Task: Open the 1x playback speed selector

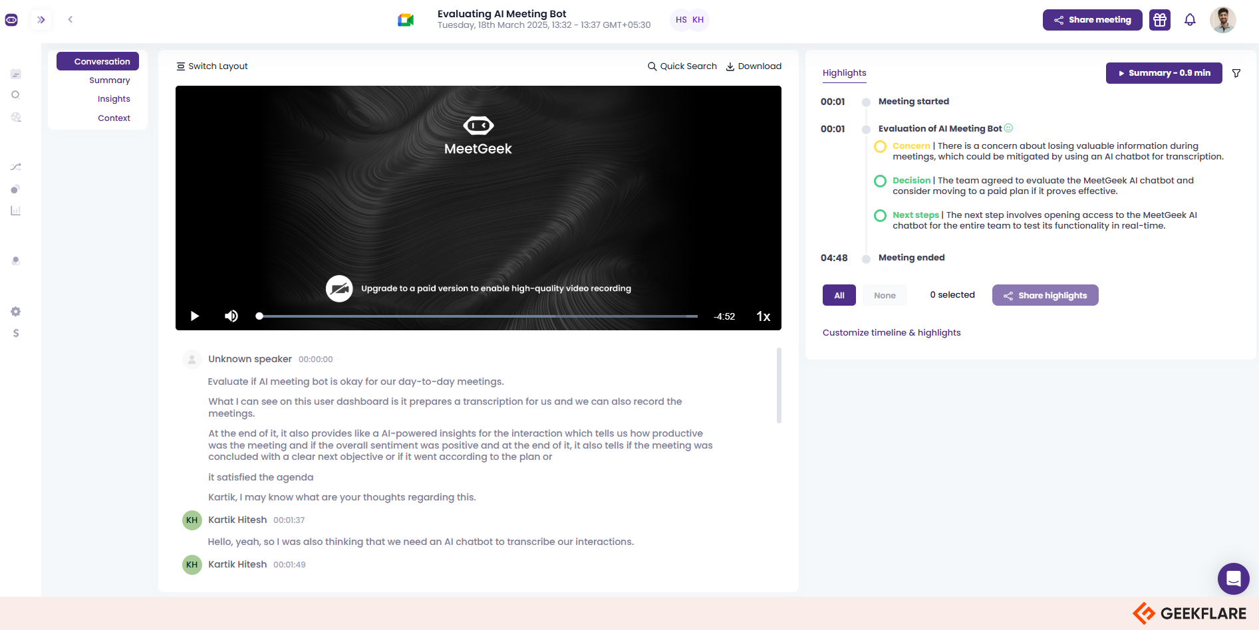Action: [763, 316]
